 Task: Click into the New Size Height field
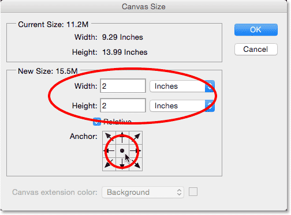123,105
